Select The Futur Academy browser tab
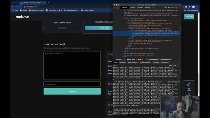Viewport: 210px width, 118px height. tap(33, 3)
